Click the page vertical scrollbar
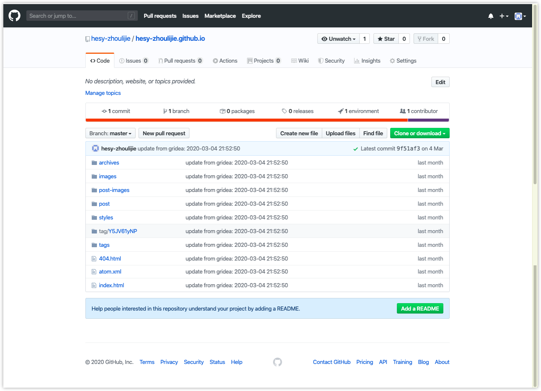541x391 pixels. (535, 196)
